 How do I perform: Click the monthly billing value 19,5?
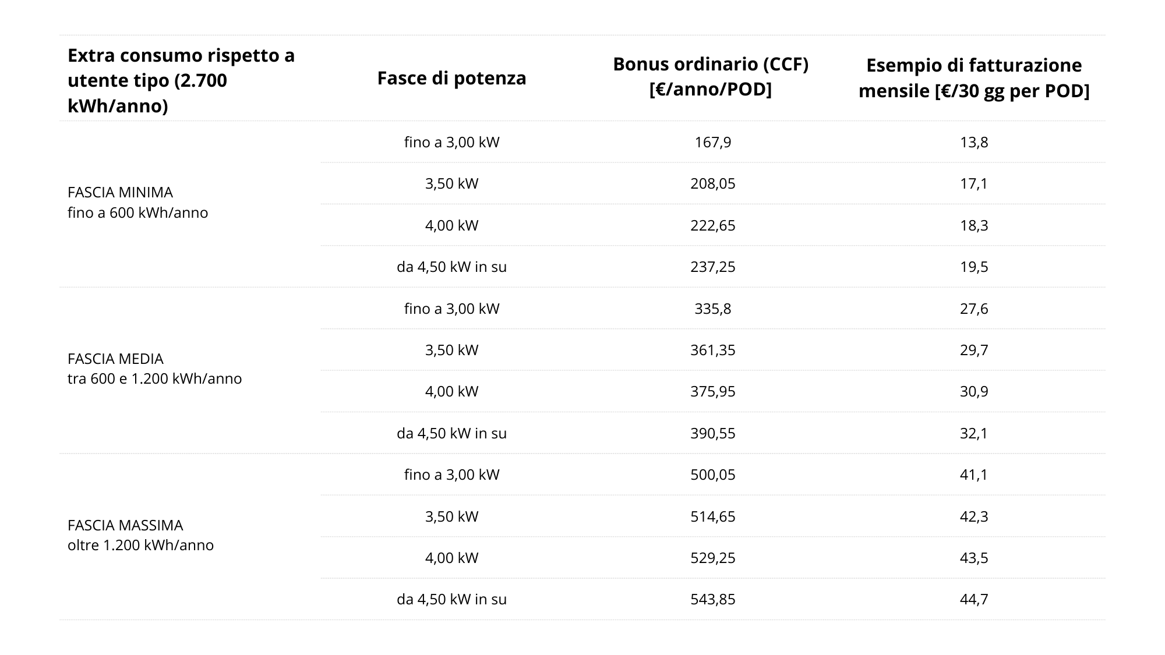click(x=973, y=267)
